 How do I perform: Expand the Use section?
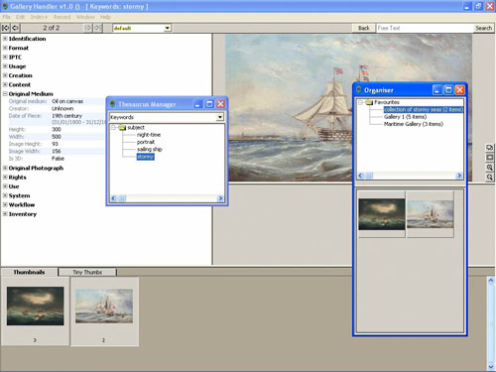tap(5, 186)
